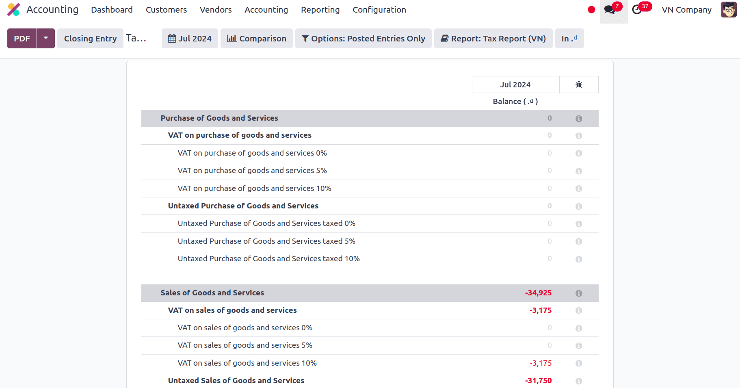Click the red recording status indicator
This screenshot has height=388, width=740.
591,10
